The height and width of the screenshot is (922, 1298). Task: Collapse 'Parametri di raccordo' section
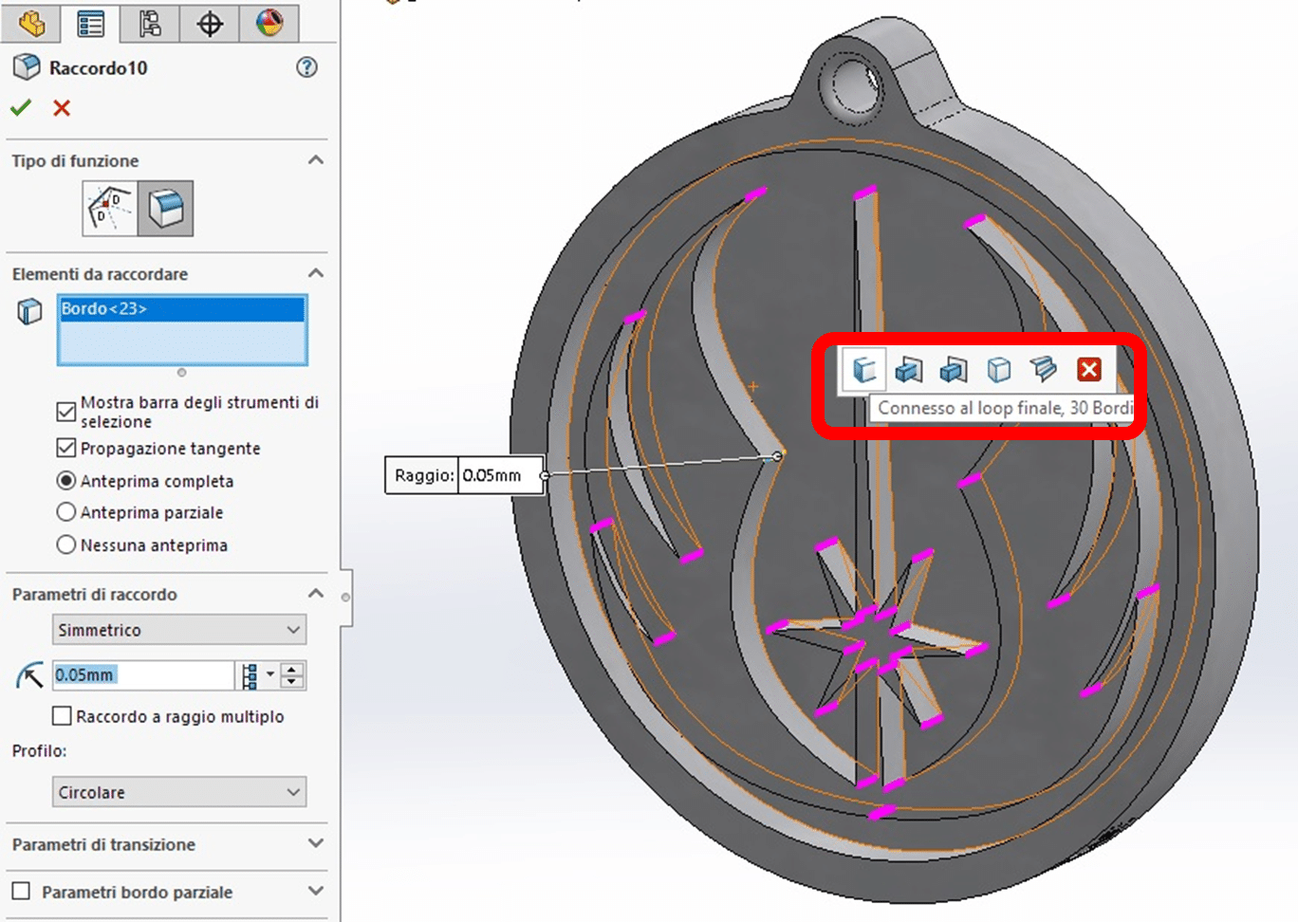(x=317, y=593)
